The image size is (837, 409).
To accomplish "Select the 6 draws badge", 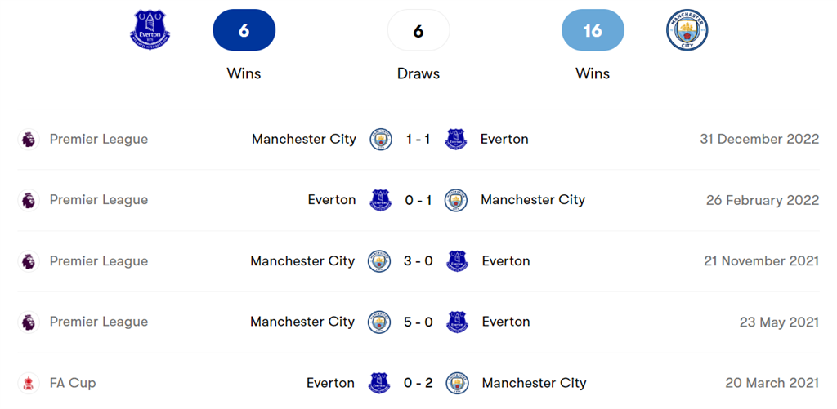I will 418,31.
